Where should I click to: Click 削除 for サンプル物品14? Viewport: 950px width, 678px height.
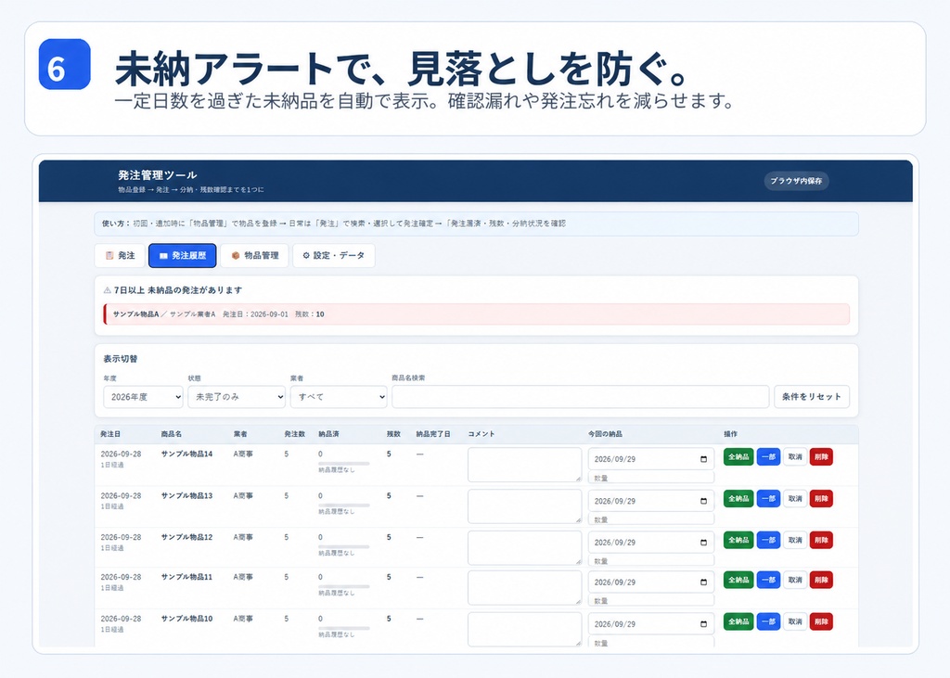822,457
